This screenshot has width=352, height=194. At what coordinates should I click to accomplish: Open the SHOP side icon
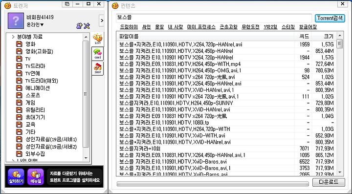(x=98, y=68)
